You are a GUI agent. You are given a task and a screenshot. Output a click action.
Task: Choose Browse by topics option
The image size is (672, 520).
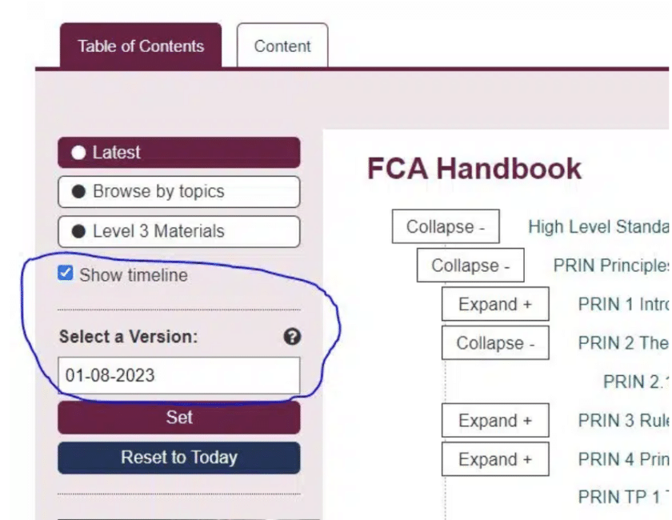coord(178,192)
